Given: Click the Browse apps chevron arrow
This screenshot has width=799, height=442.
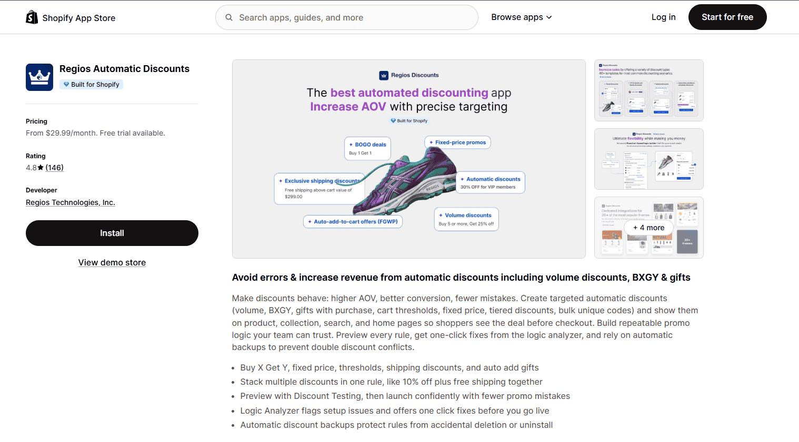Looking at the screenshot, I should click(x=549, y=17).
